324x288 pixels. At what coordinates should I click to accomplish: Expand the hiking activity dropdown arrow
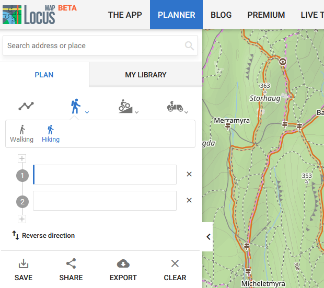(87, 112)
